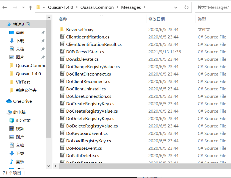Select 此电脑 in the navigation pane
The image size is (231, 178).
click(x=19, y=112)
